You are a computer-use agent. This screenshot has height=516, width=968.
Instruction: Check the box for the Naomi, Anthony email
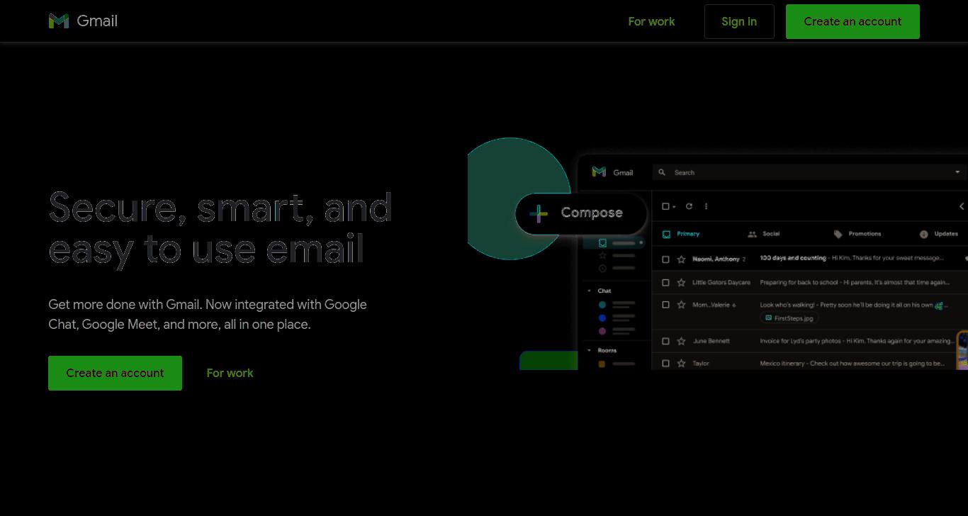click(665, 259)
